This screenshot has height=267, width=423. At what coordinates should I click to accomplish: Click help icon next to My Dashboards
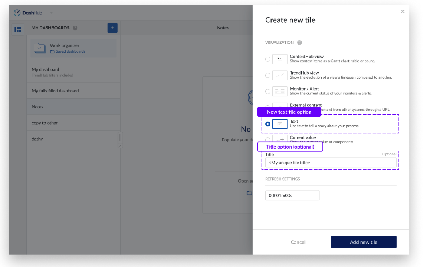[75, 28]
